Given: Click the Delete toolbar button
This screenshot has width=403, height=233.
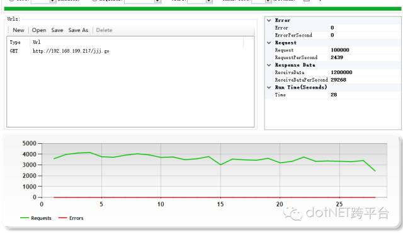Looking at the screenshot, I should click(x=104, y=30).
